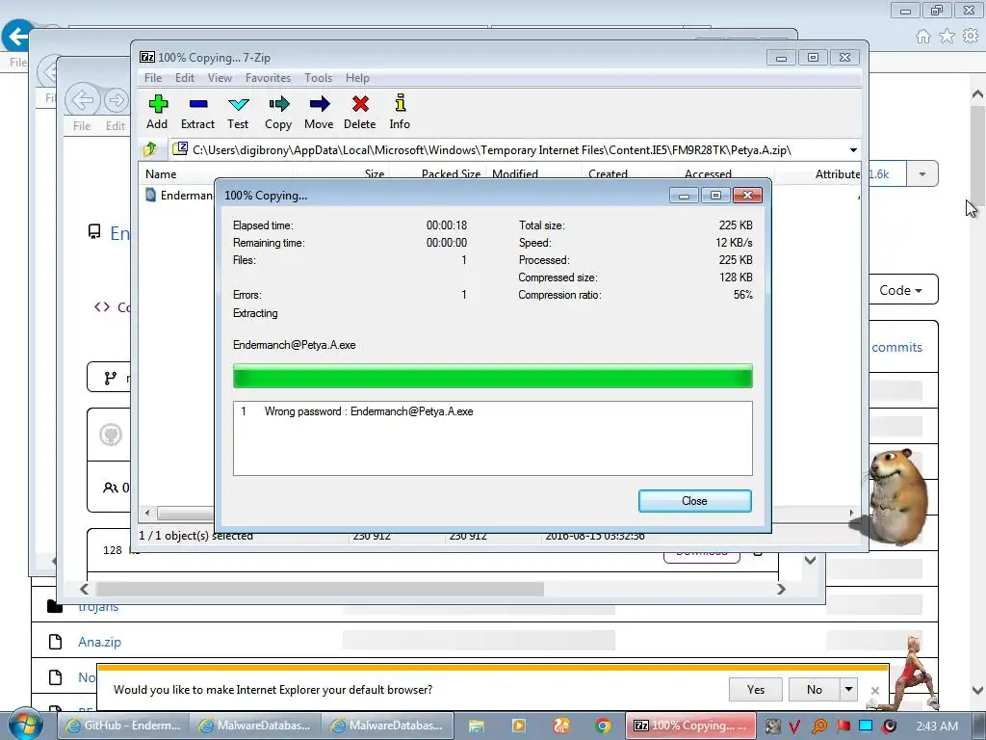The height and width of the screenshot is (740, 986).
Task: Select the Endermanch file row in 7-Zip
Action: pyautogui.click(x=179, y=195)
